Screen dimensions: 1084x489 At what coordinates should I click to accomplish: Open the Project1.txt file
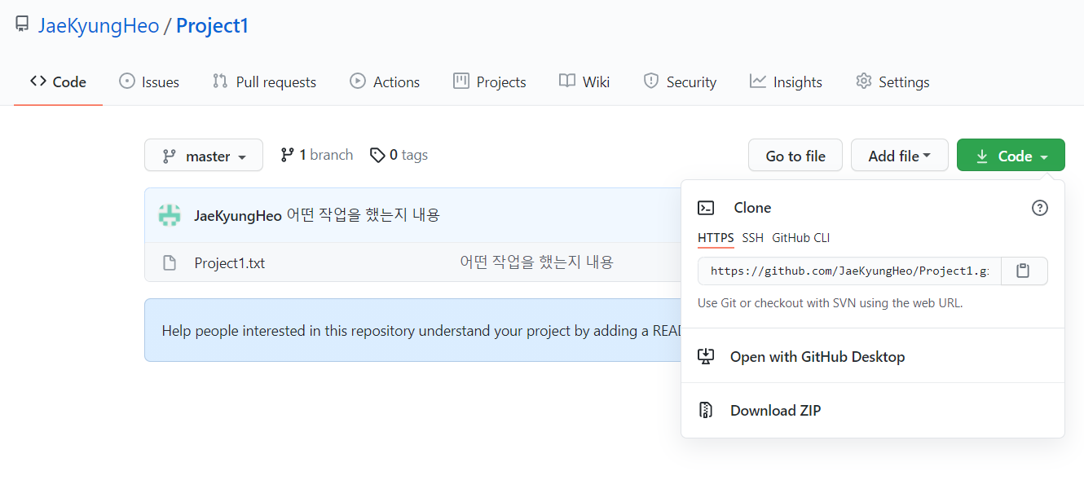tap(229, 262)
